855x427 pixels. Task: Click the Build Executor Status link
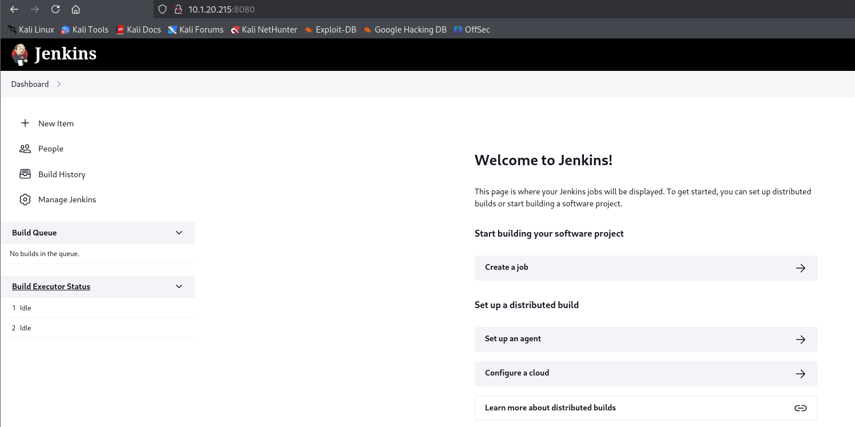coord(51,286)
